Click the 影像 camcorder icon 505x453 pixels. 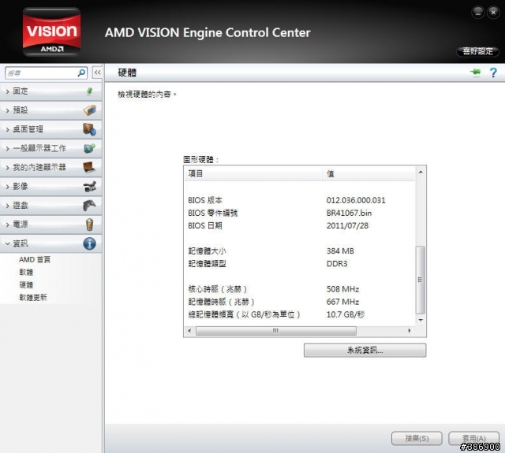[x=89, y=186]
